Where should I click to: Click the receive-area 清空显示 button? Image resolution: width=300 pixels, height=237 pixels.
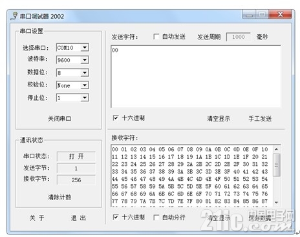(219, 218)
